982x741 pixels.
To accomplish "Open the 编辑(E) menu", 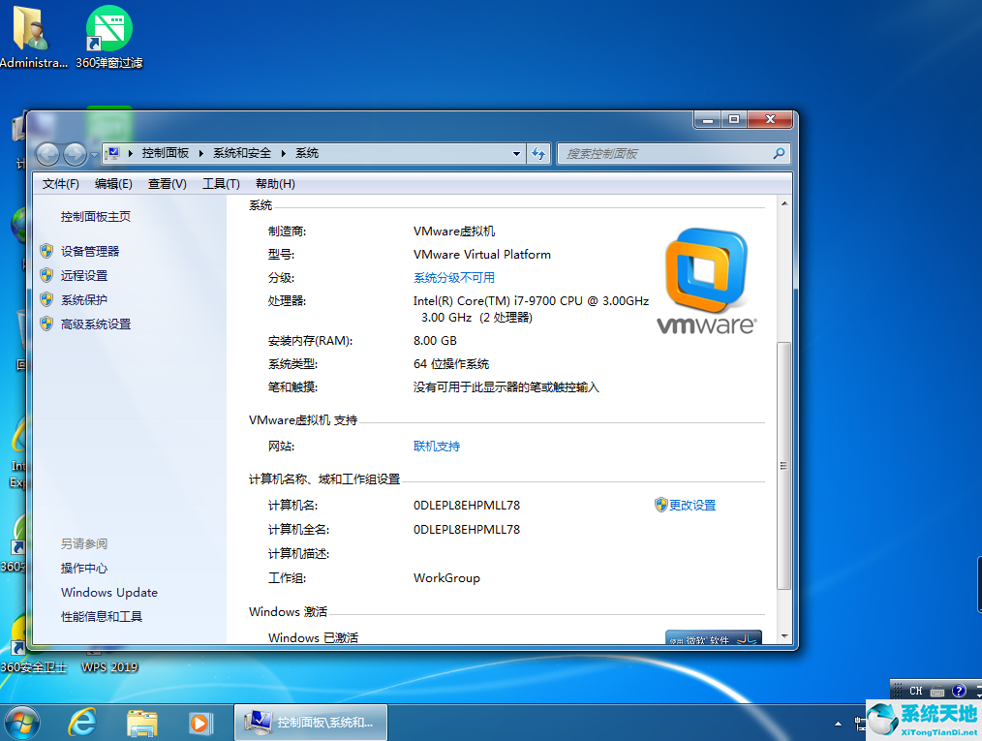I will point(113,183).
